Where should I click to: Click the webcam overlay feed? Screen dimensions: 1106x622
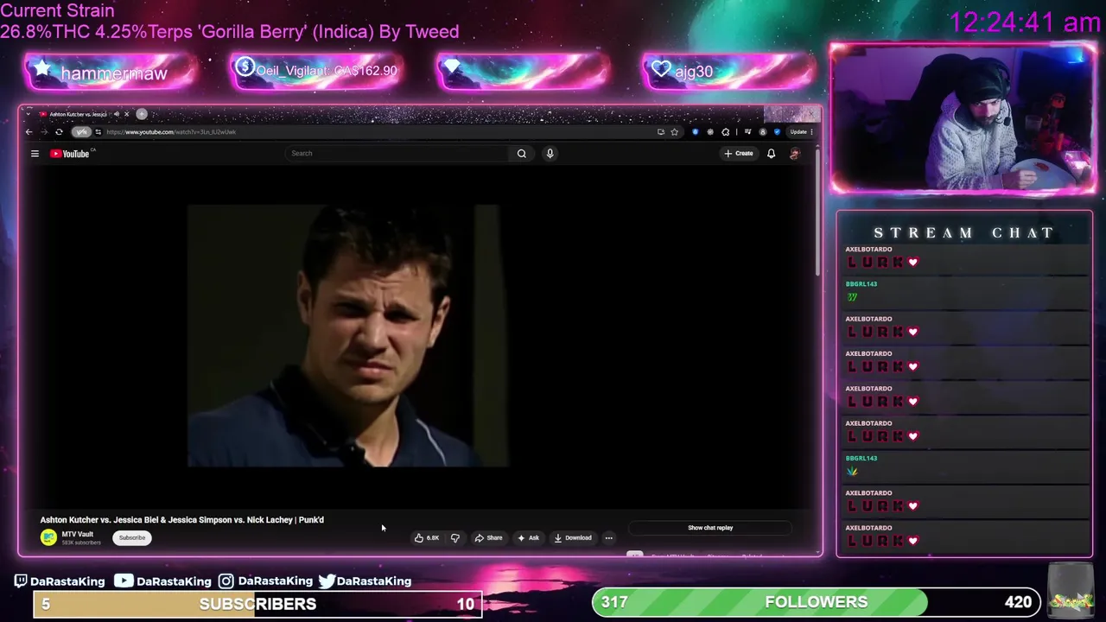tap(963, 117)
